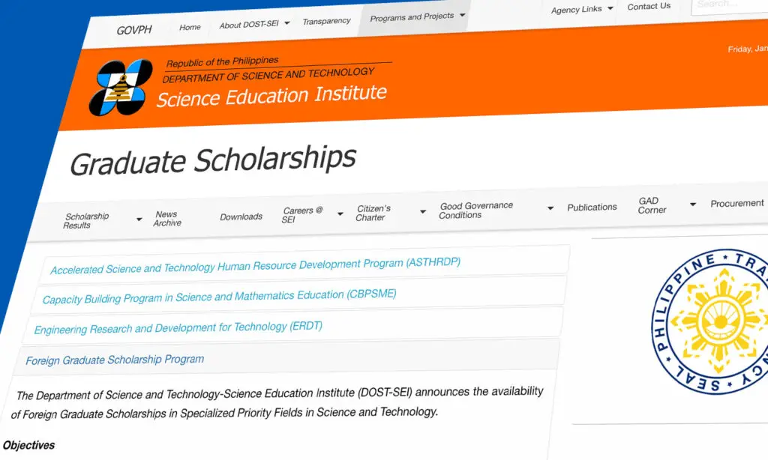Expand the Good Governance Conditions dropdown
The width and height of the screenshot is (768, 460).
[477, 210]
